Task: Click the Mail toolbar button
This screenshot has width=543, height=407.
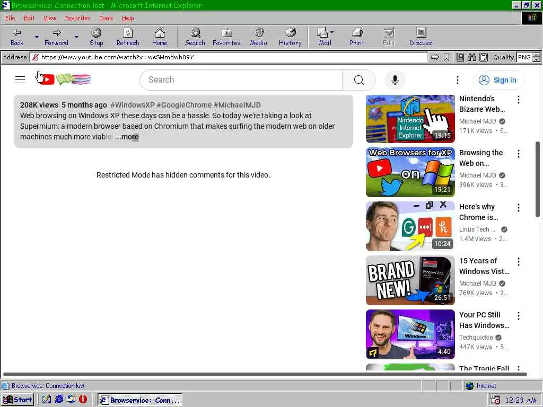Action: 325,37
